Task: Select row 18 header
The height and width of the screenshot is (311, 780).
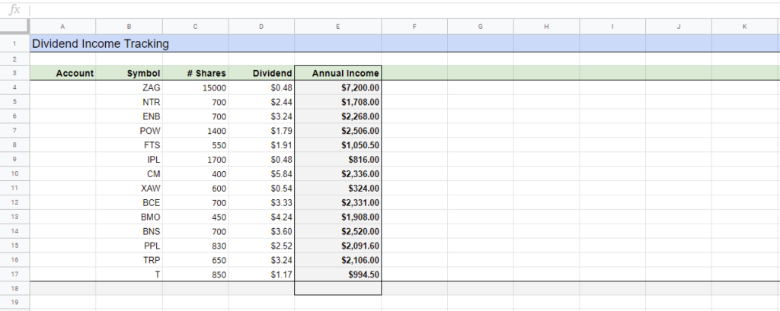Action: 14,288
